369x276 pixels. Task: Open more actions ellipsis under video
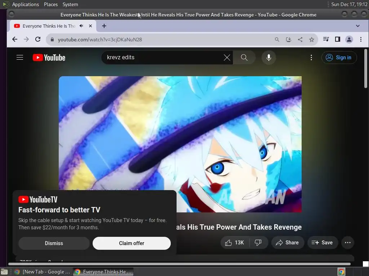click(x=348, y=243)
